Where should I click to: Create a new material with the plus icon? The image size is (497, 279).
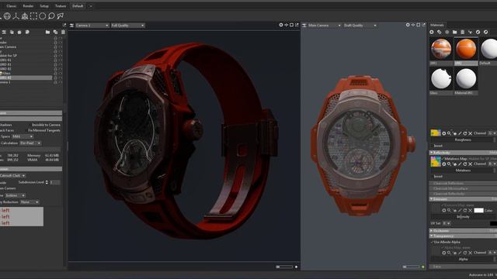(x=432, y=32)
